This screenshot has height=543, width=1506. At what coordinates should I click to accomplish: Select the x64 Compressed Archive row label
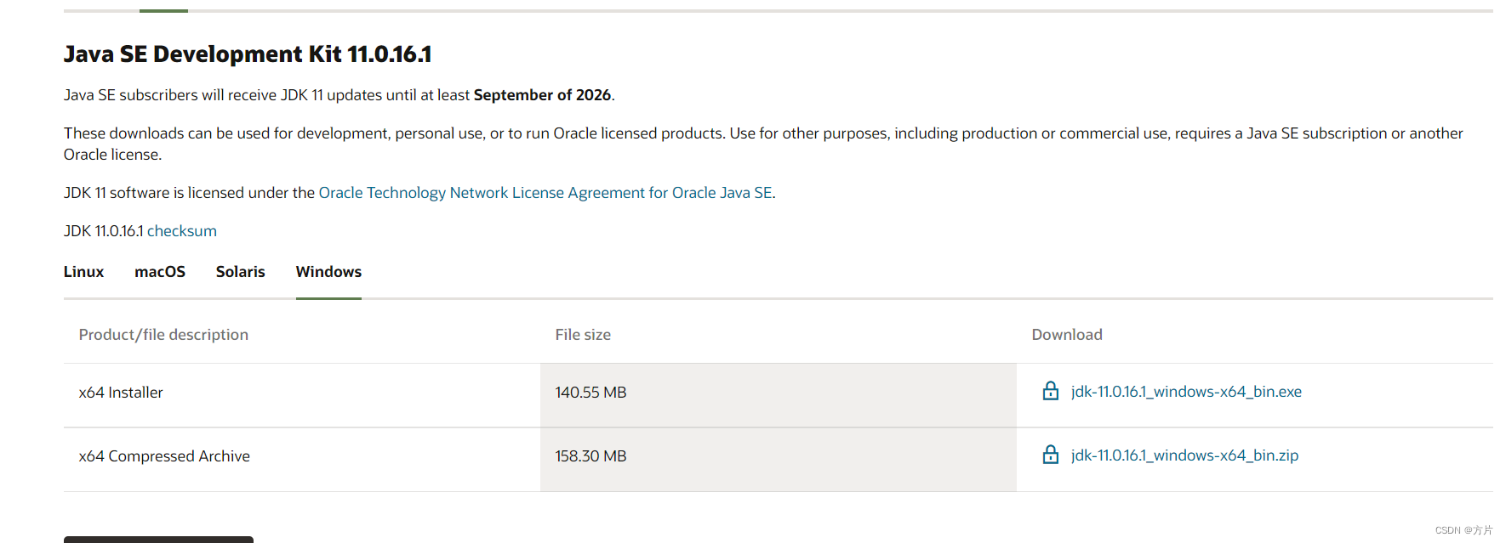[x=164, y=456]
